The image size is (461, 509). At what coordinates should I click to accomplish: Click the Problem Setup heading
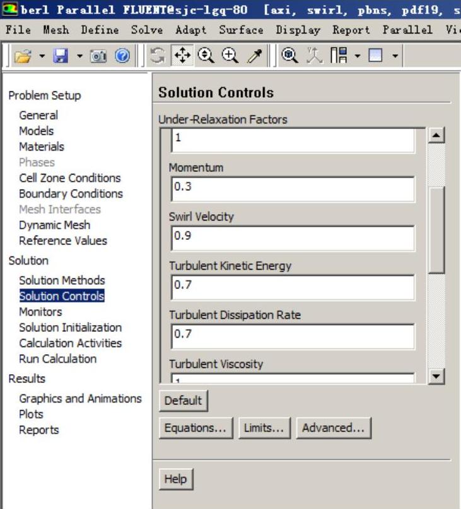pos(45,96)
